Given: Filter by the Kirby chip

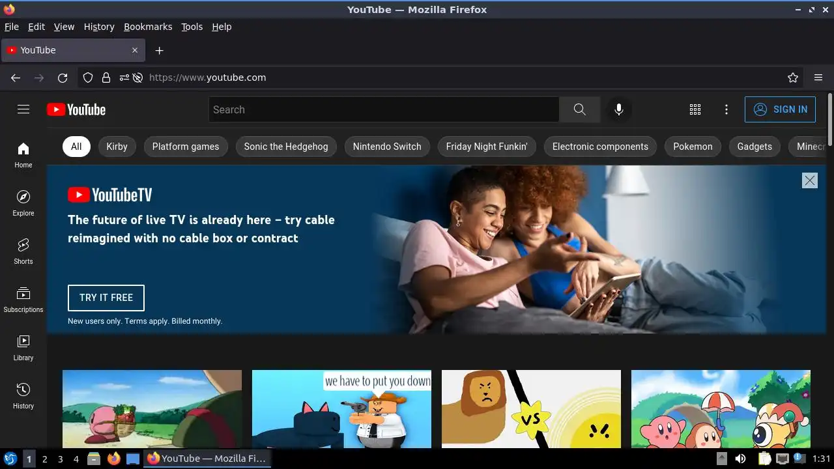Looking at the screenshot, I should point(117,147).
